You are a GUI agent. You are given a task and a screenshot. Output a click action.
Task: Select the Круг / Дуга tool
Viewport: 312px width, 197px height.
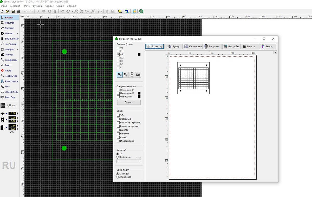point(10,44)
